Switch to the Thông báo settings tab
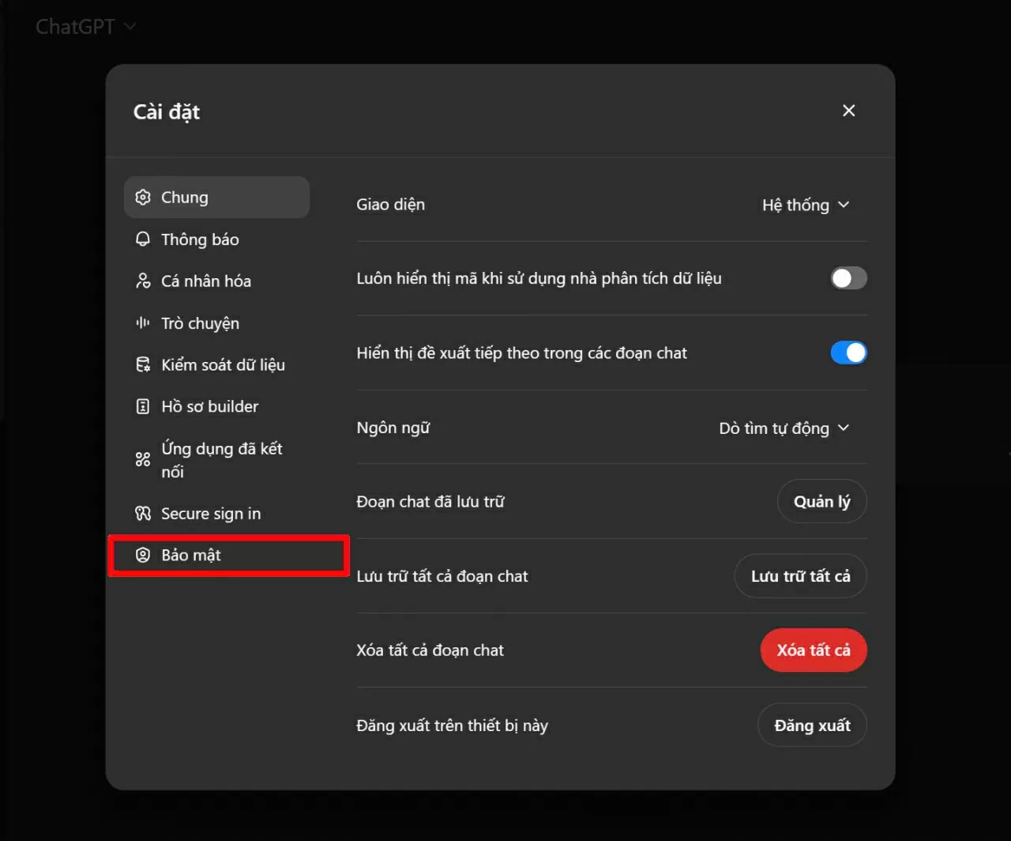 [x=200, y=239]
